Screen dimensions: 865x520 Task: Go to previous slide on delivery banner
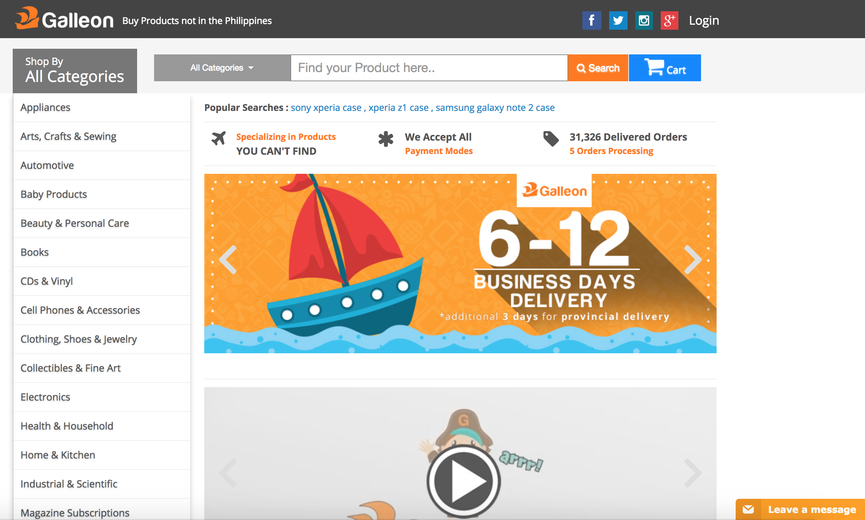[228, 260]
